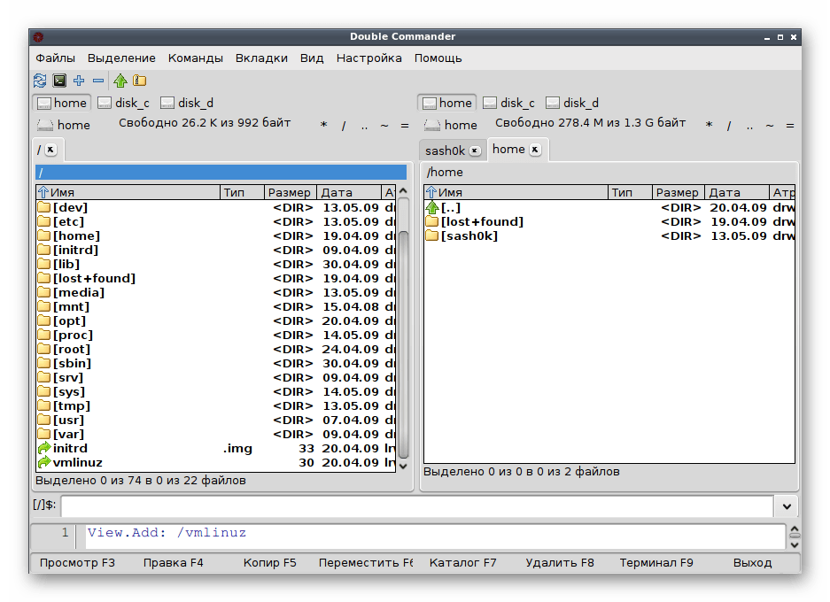
Task: Close the sash0k tab in right panel
Action: click(476, 150)
